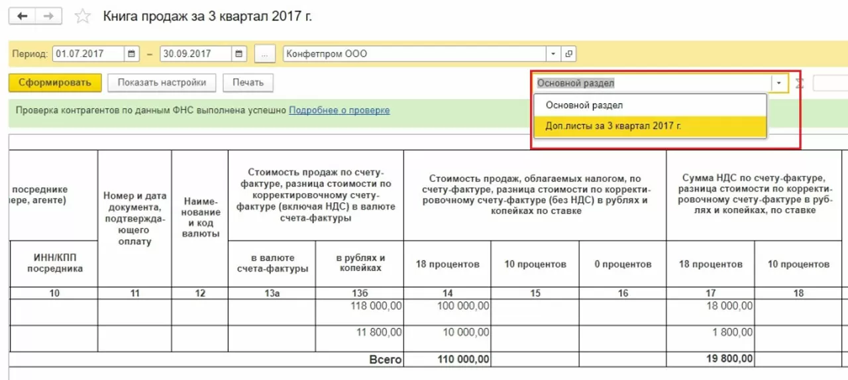
Task: Click Показать настройки button
Action: pos(162,83)
